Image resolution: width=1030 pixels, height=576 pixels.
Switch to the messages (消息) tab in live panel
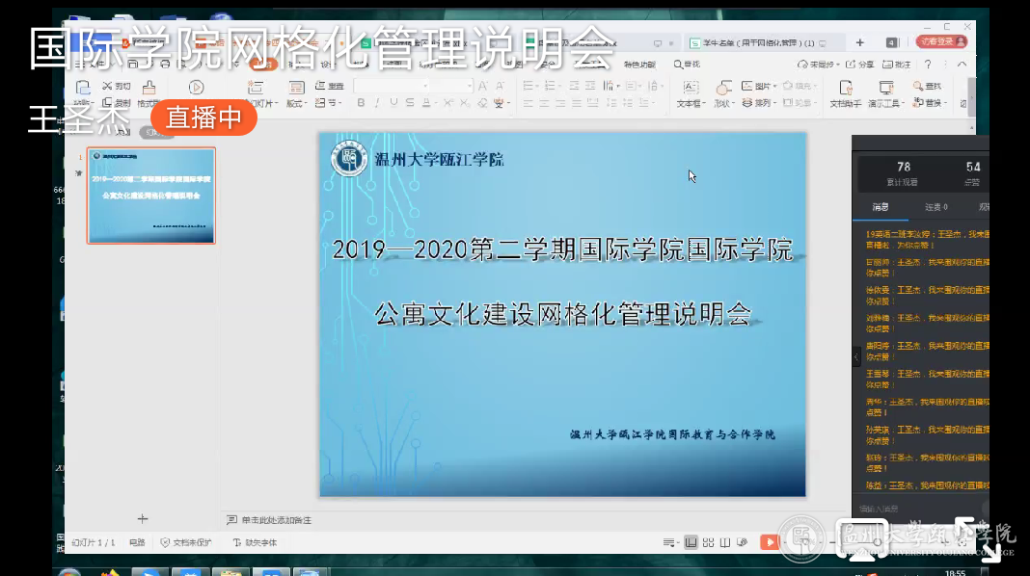point(881,207)
